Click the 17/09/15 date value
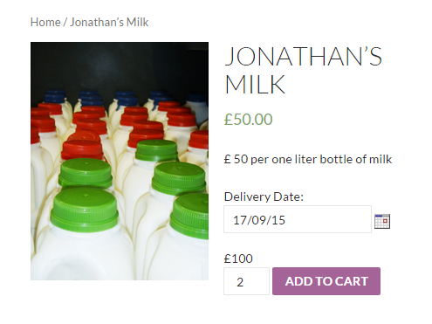 259,220
